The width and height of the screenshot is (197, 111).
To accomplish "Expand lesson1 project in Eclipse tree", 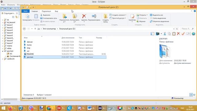I will (x=3, y=25).
